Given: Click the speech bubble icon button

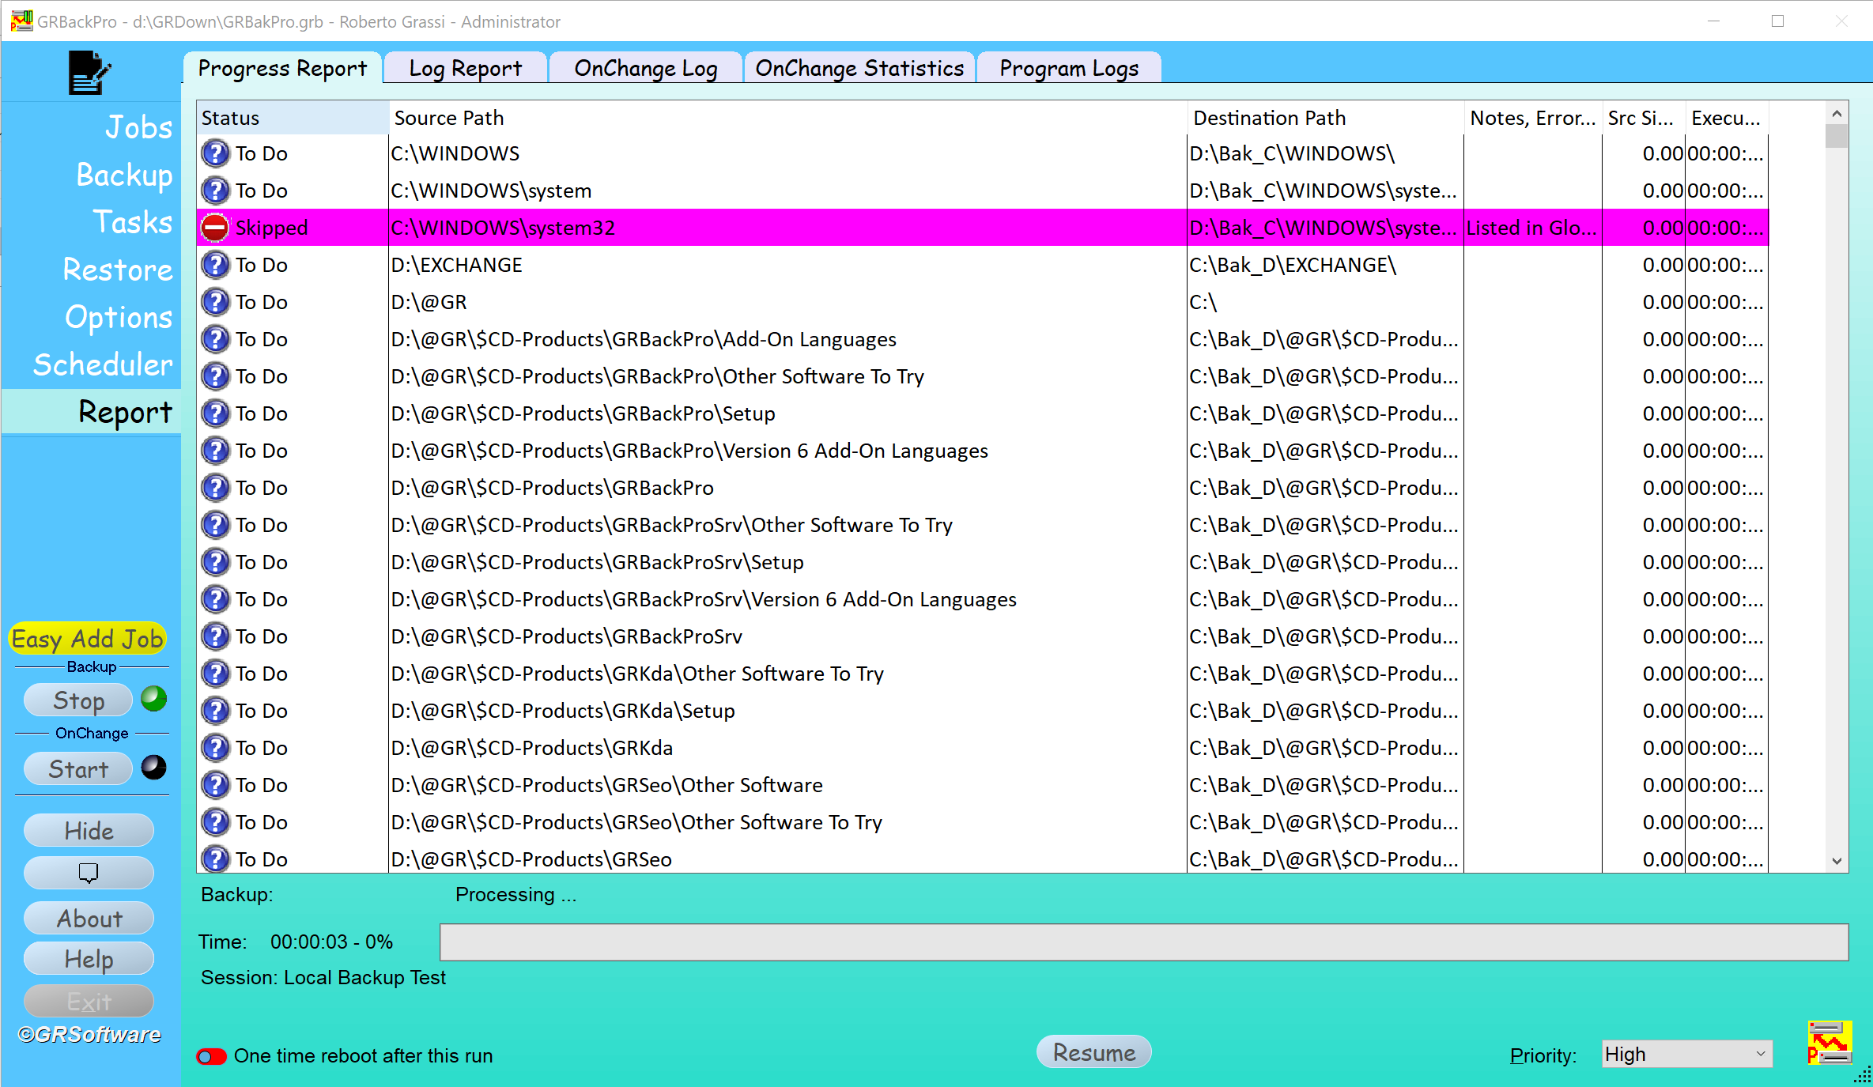Looking at the screenshot, I should click(89, 873).
